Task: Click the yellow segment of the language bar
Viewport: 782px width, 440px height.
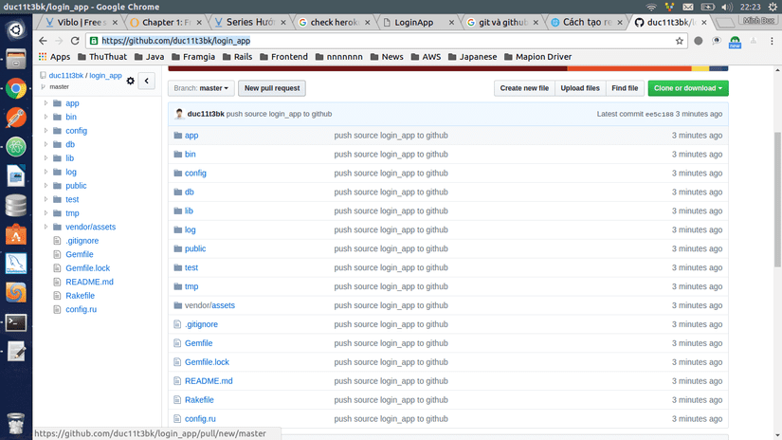Action: [x=700, y=68]
